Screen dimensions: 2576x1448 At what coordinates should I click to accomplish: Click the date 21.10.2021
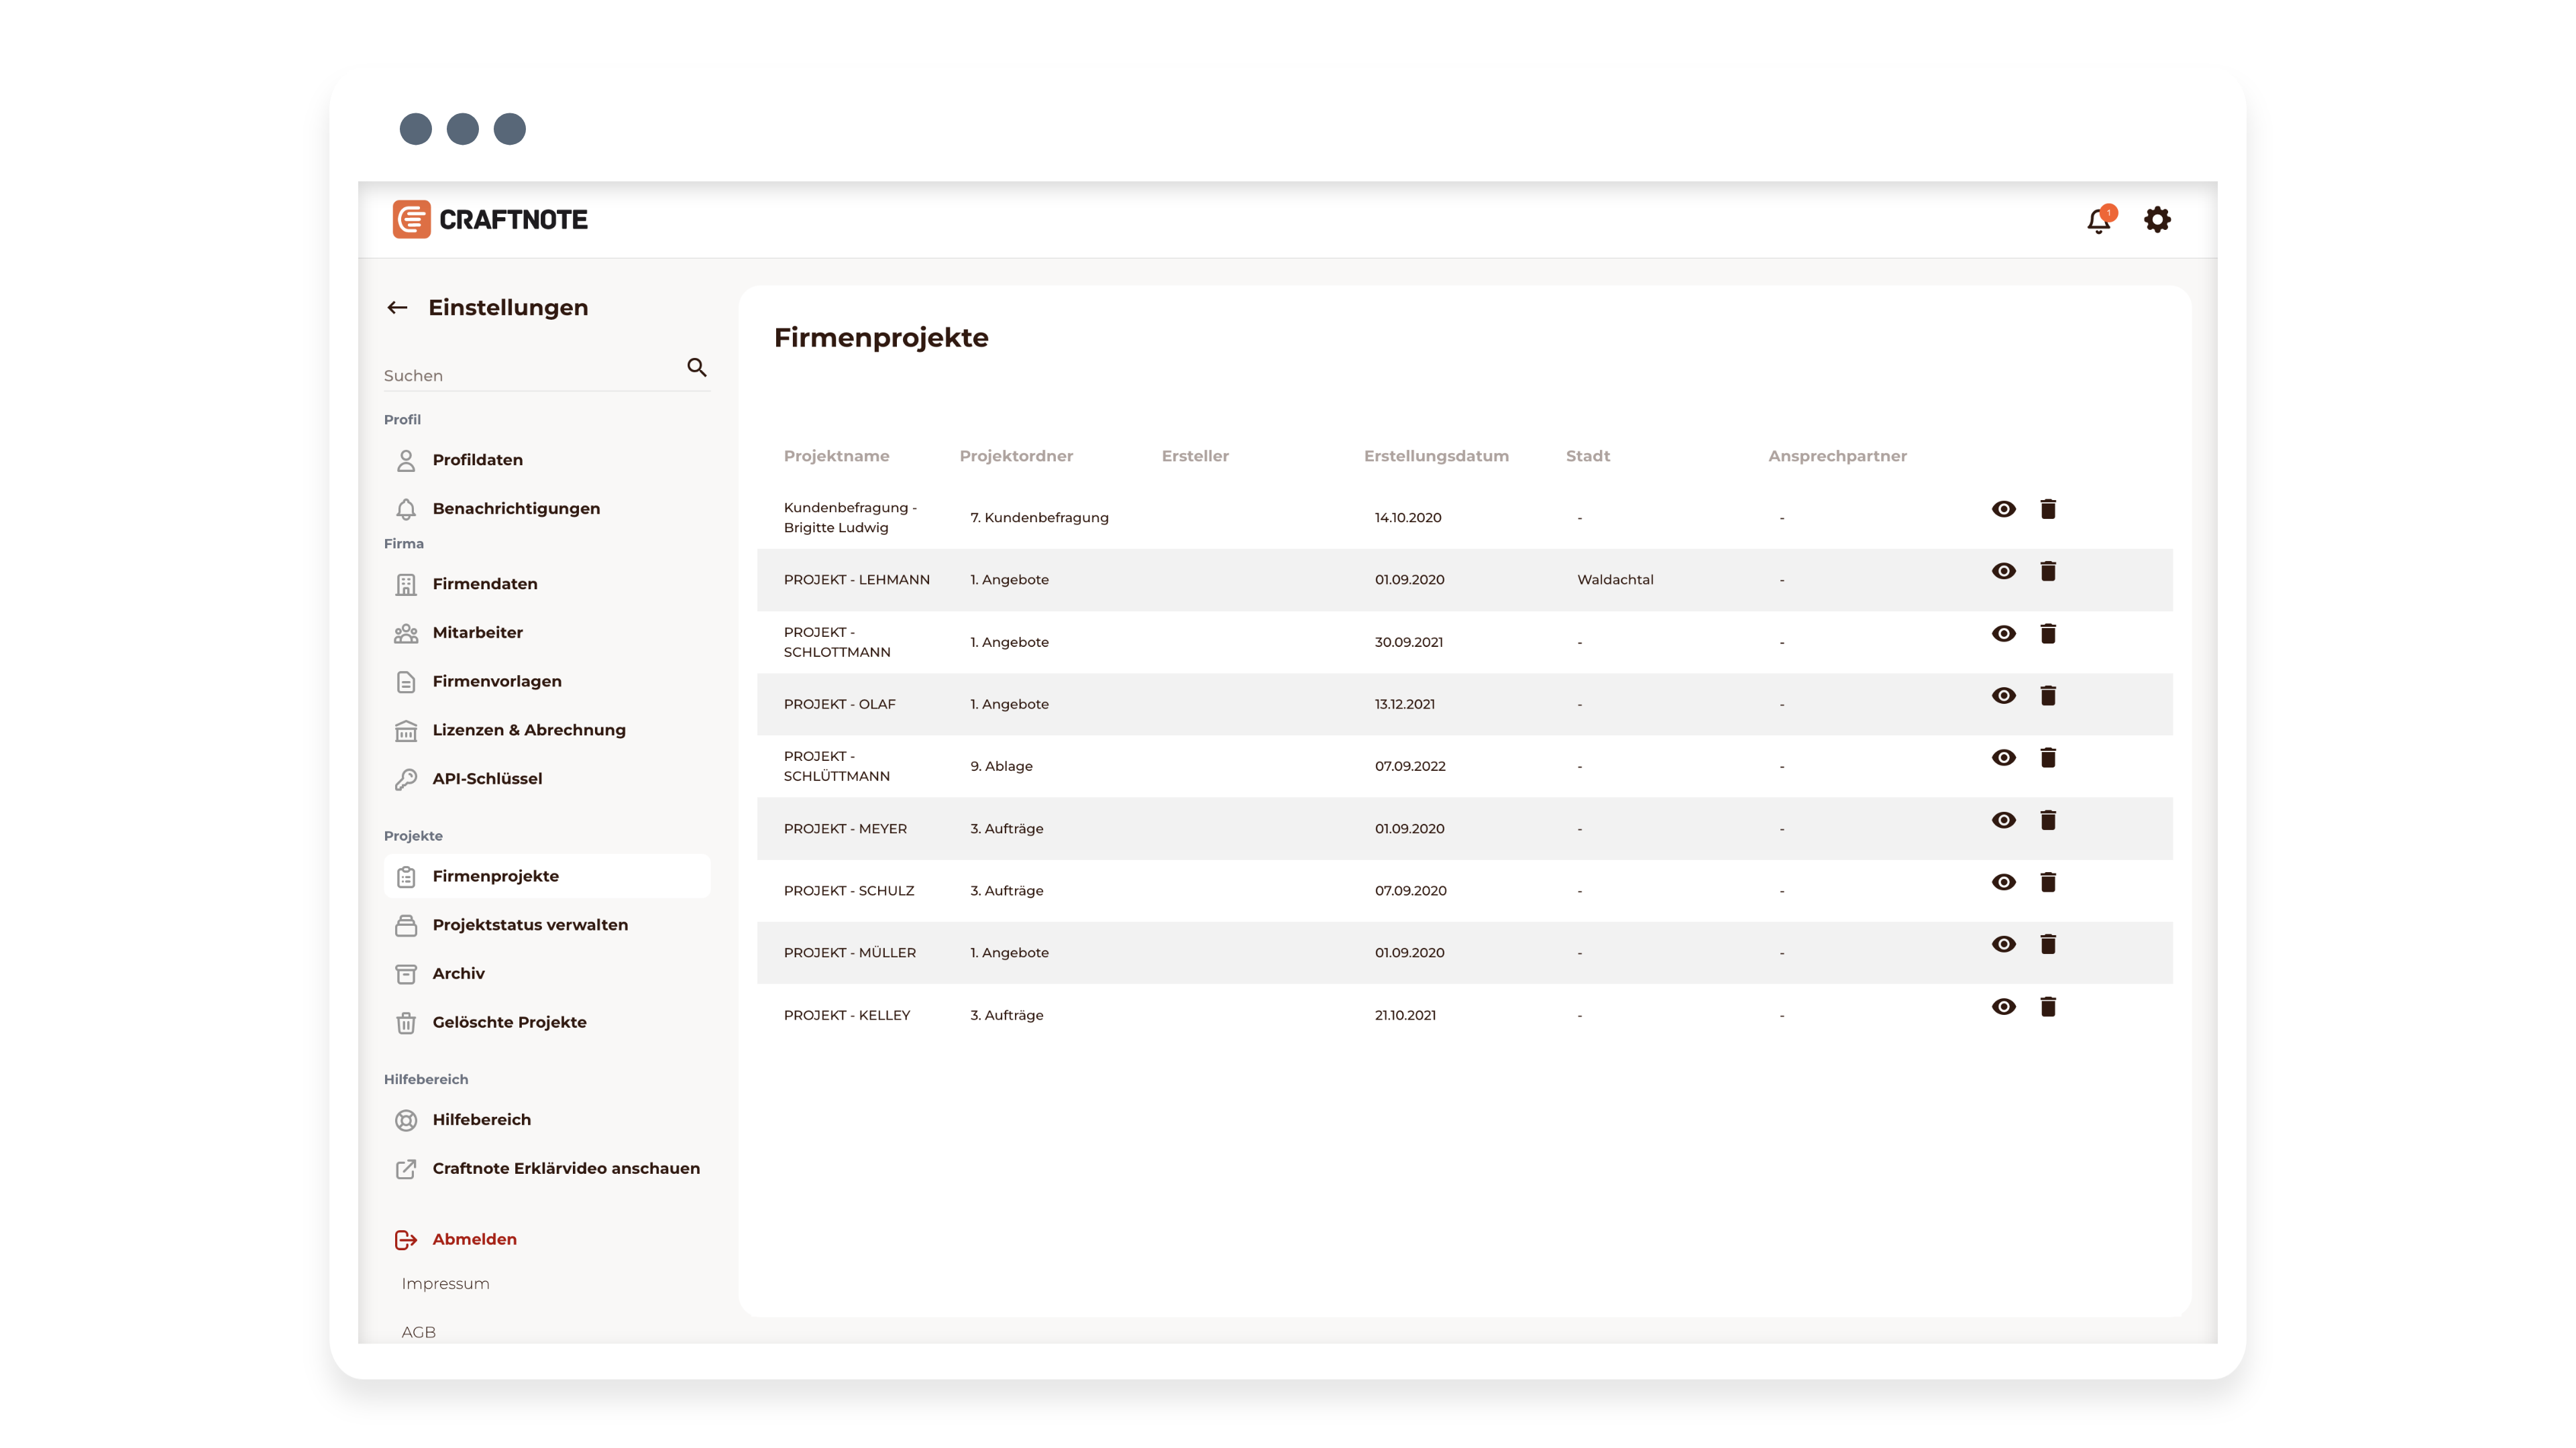click(1405, 1016)
